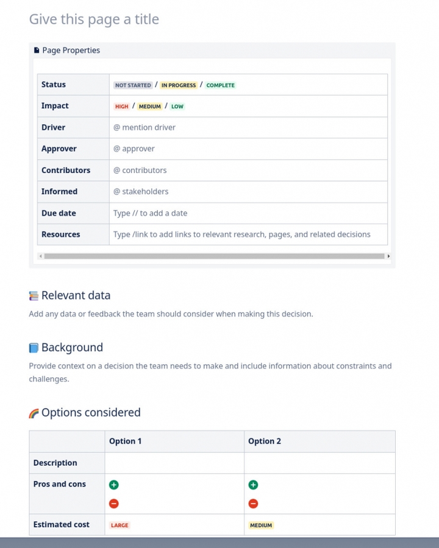Set impact to HIGH
This screenshot has width=439, height=548.
(x=121, y=106)
